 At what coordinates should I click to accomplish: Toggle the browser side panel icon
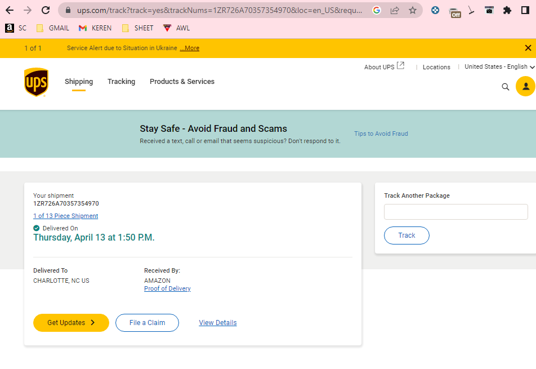point(525,10)
